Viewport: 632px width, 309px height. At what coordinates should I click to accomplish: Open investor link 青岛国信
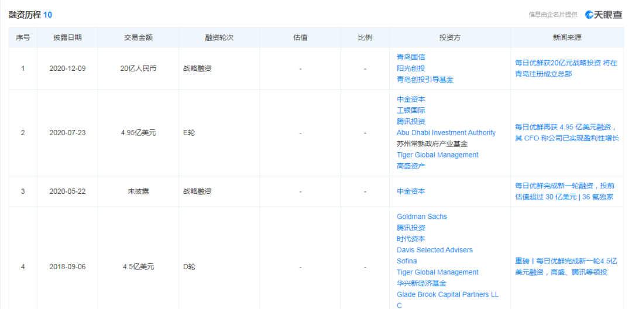coord(411,57)
